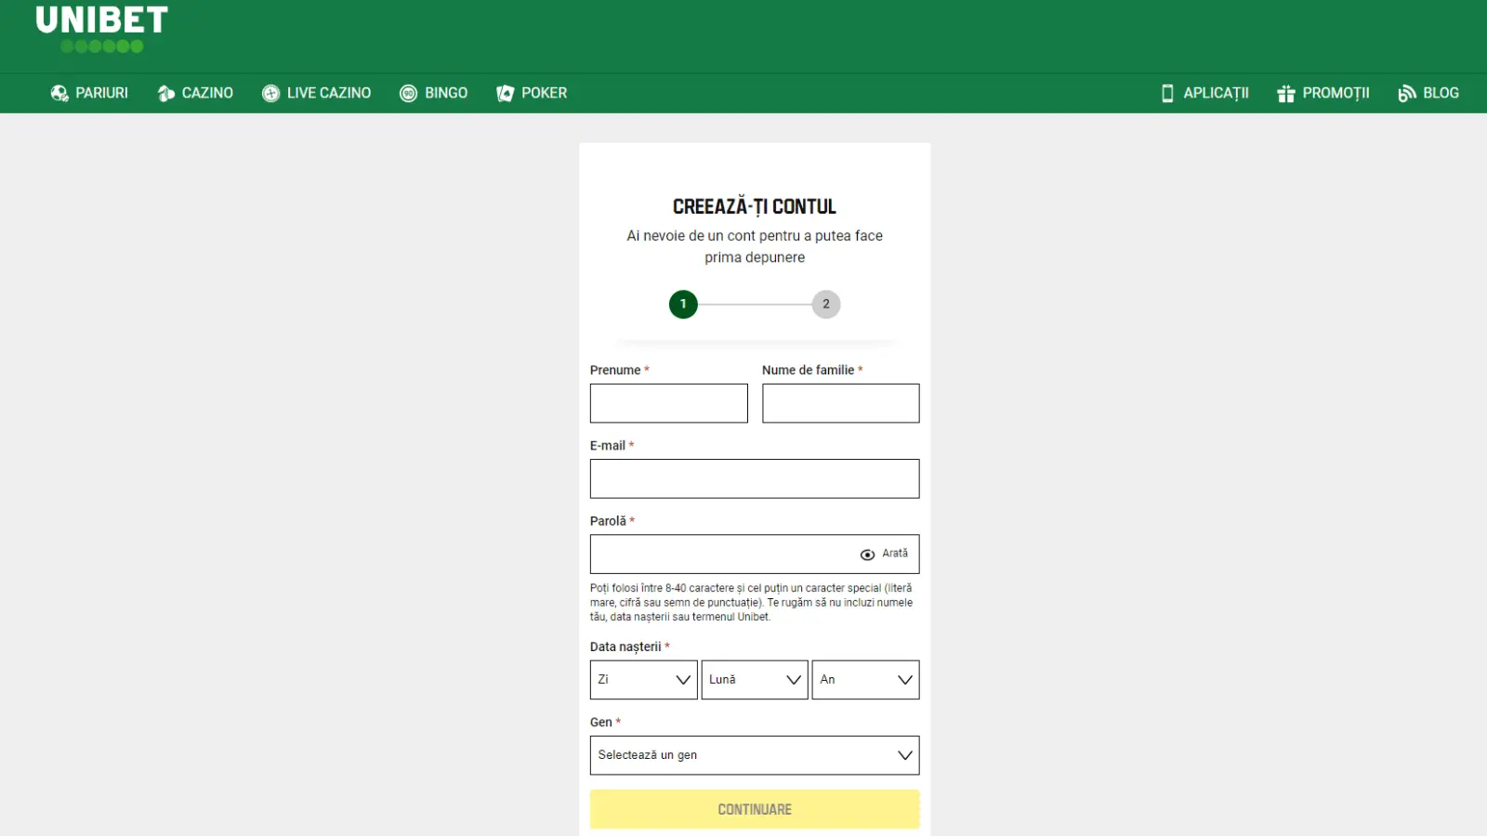1487x836 pixels.
Task: Click the Bingo ball icon
Action: (x=408, y=93)
